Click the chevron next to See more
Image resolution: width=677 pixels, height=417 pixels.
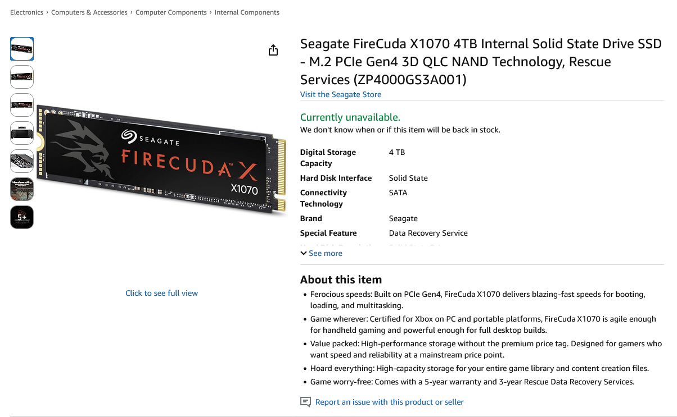(x=303, y=253)
